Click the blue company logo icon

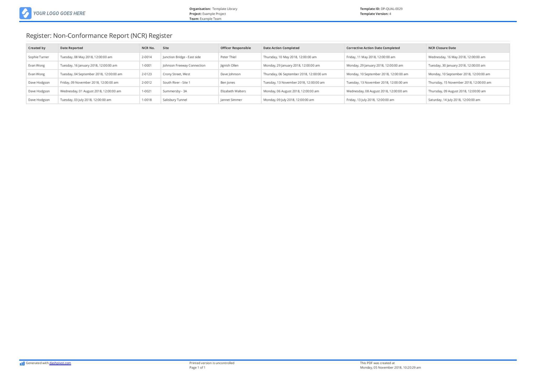(26, 13)
